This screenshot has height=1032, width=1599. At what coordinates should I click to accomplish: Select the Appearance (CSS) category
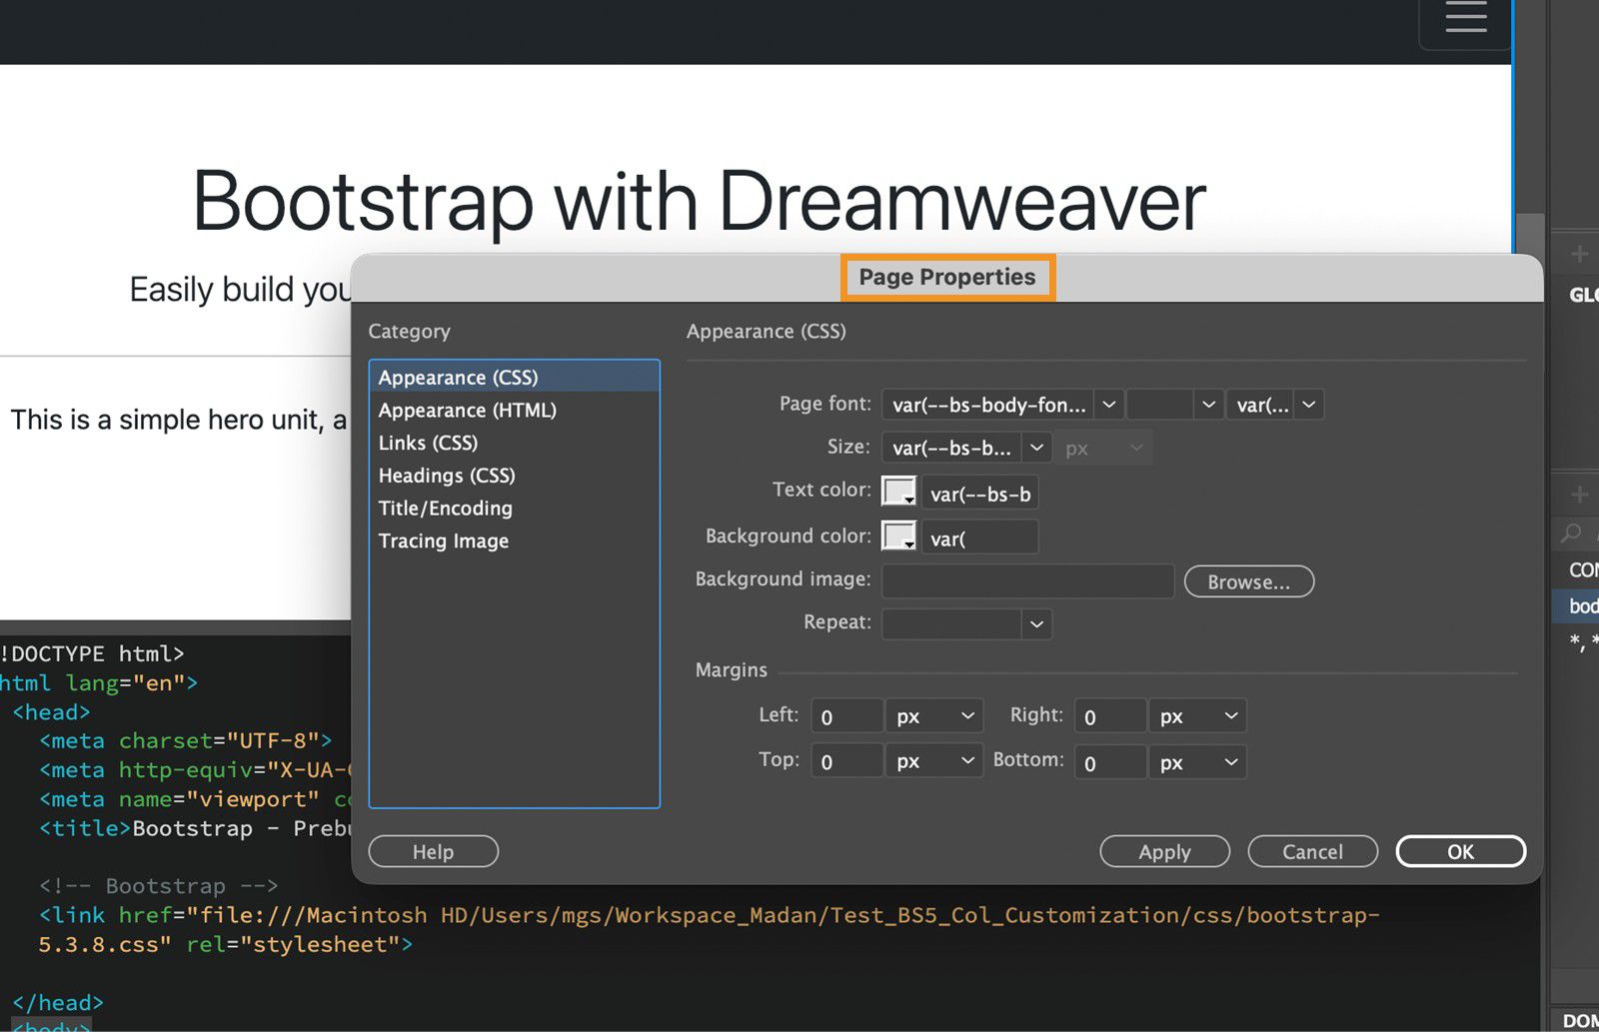pyautogui.click(x=515, y=377)
